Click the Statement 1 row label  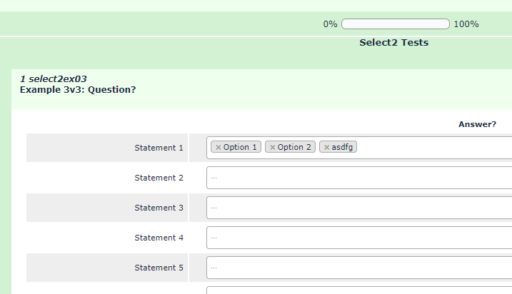click(159, 148)
